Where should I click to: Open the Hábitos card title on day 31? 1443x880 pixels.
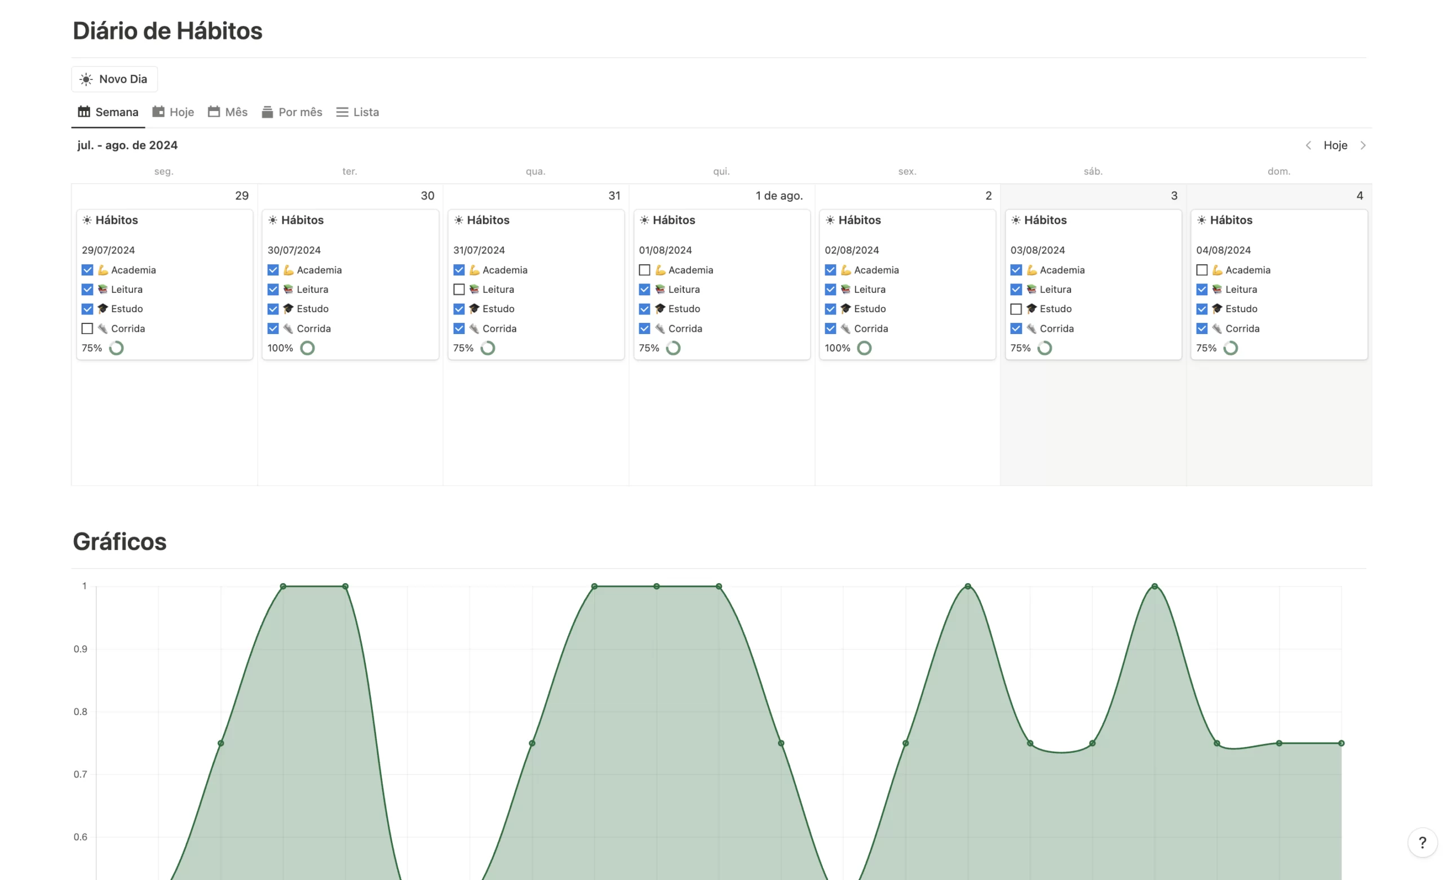[x=488, y=220]
